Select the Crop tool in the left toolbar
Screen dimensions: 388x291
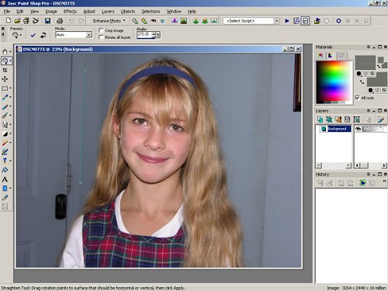pos(5,70)
